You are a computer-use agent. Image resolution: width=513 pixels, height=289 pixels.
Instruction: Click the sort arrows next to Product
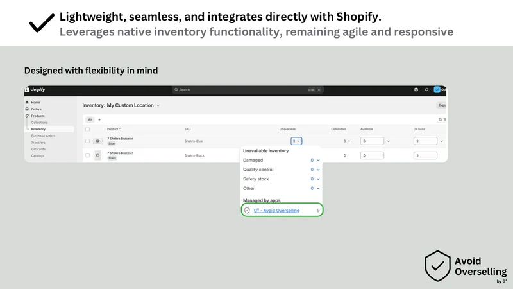[x=120, y=129]
